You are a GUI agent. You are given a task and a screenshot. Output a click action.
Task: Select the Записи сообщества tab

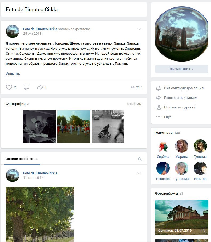coord(22,159)
